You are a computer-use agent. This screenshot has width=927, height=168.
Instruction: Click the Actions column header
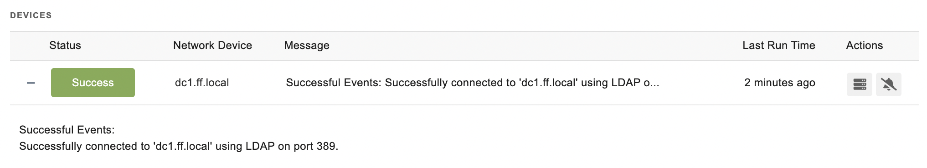coord(865,45)
